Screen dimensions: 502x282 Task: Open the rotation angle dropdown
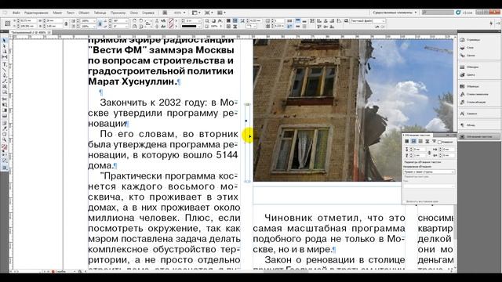pos(127,21)
